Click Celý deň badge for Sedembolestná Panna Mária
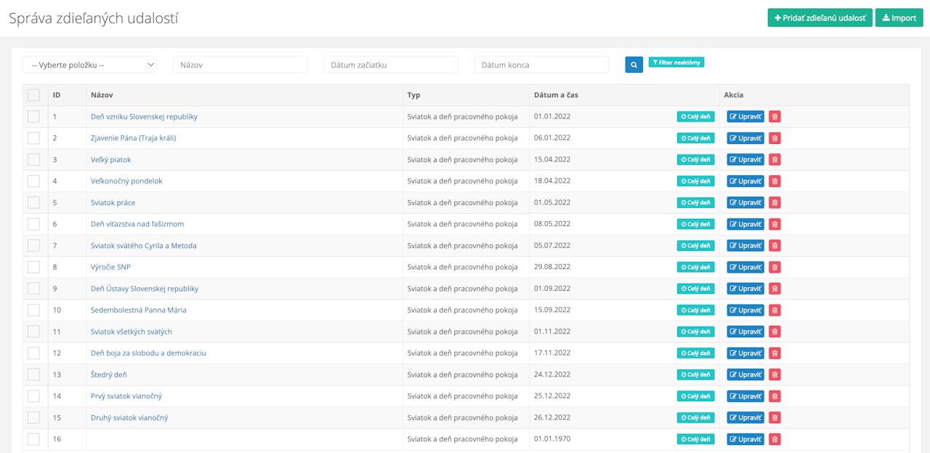This screenshot has height=453, width=930. coord(695,310)
